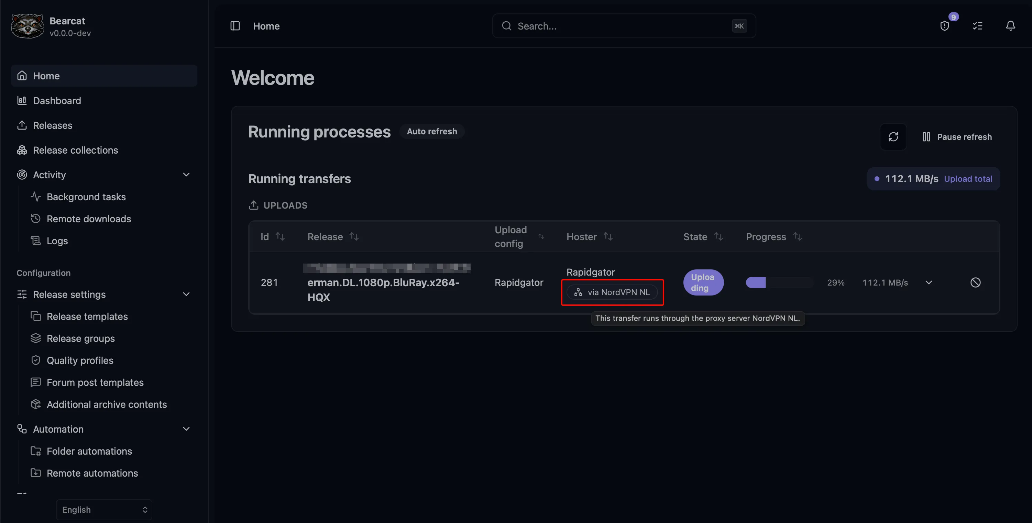Screen dimensions: 1032x523
Task: Sort table by Release column arrows
Action: pyautogui.click(x=354, y=237)
